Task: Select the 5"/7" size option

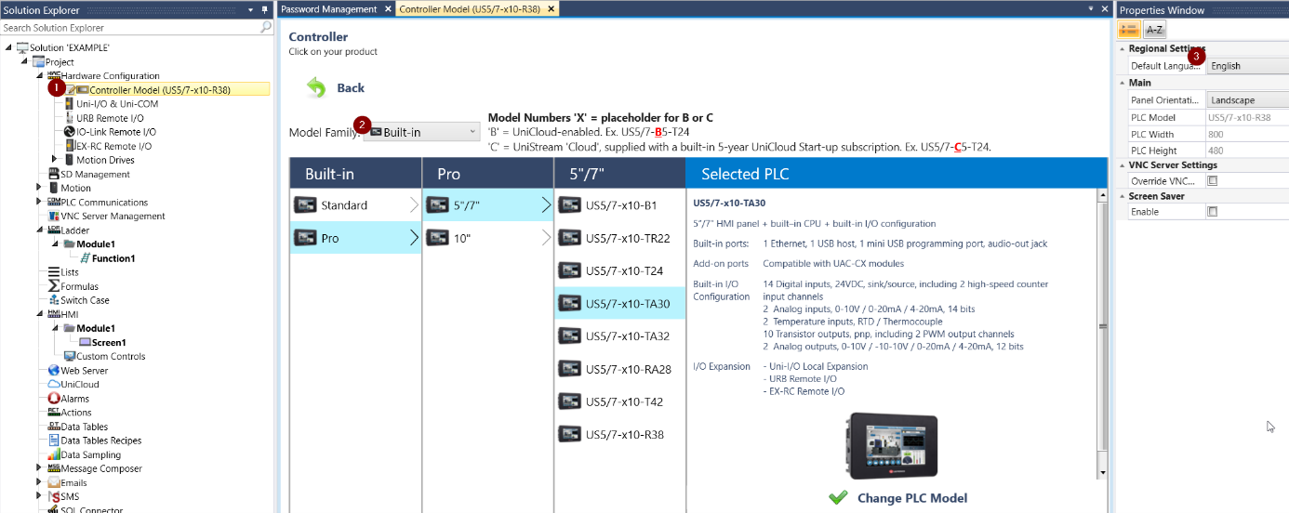Action: pyautogui.click(x=488, y=205)
